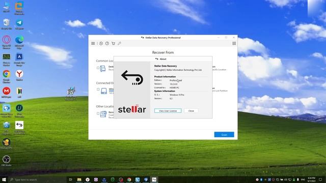
Task: Click the hard drive icon under Connected Drives
Action: click(x=104, y=91)
